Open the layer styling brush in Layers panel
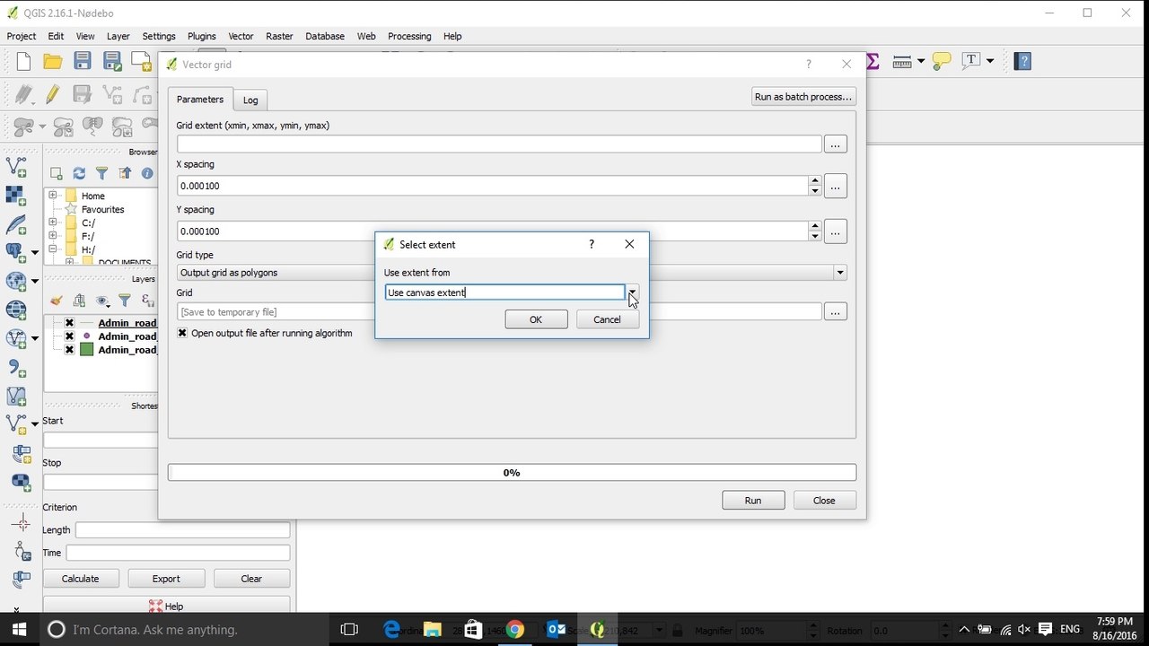The height and width of the screenshot is (646, 1149). pos(57,301)
